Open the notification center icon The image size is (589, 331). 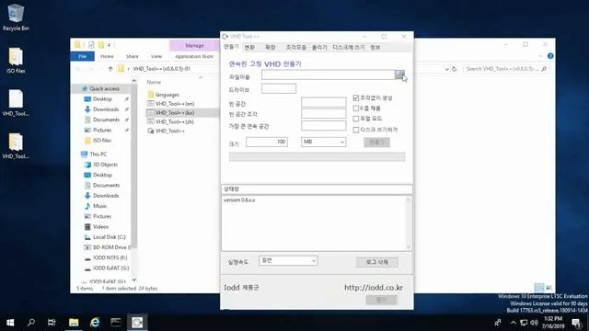(x=576, y=323)
